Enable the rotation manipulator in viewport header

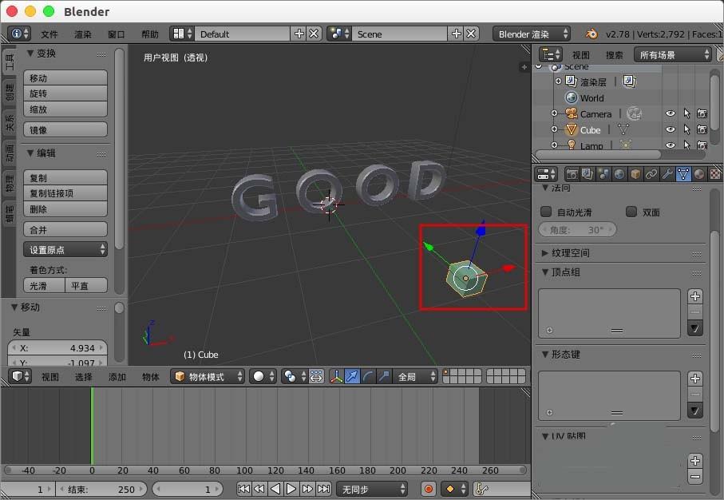tap(370, 375)
